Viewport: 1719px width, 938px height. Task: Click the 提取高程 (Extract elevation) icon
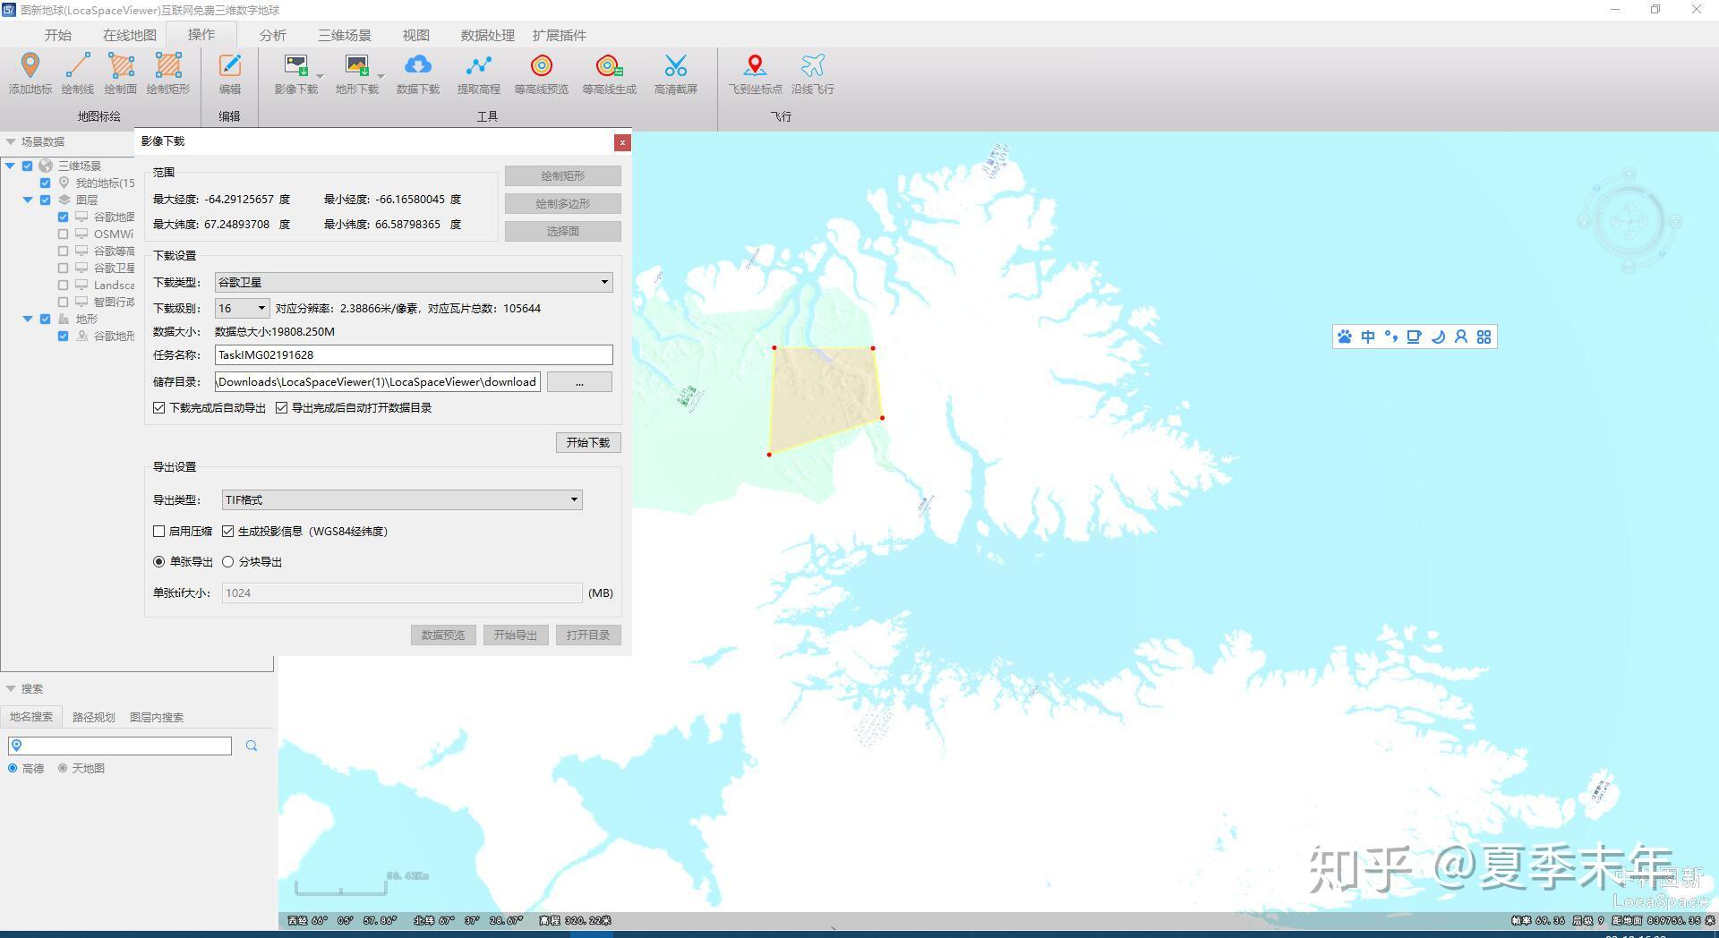click(x=479, y=65)
